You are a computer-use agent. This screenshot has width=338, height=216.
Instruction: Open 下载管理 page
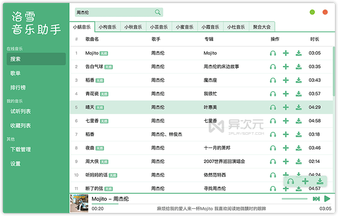(x=20, y=149)
